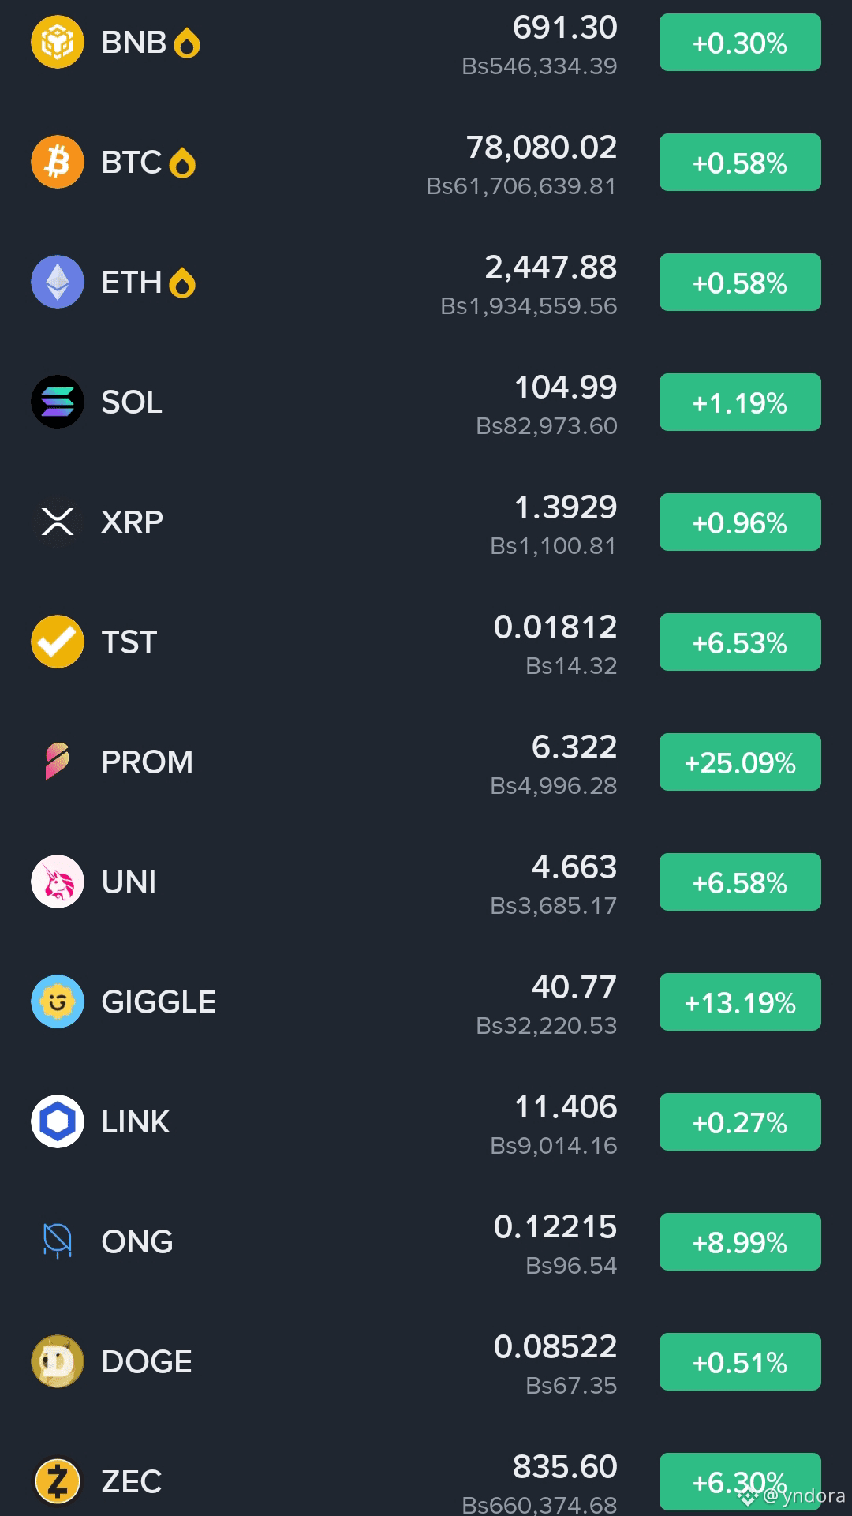Toggle the GIGGLE +13.19% change badge
The width and height of the screenshot is (852, 1516).
click(x=740, y=1002)
